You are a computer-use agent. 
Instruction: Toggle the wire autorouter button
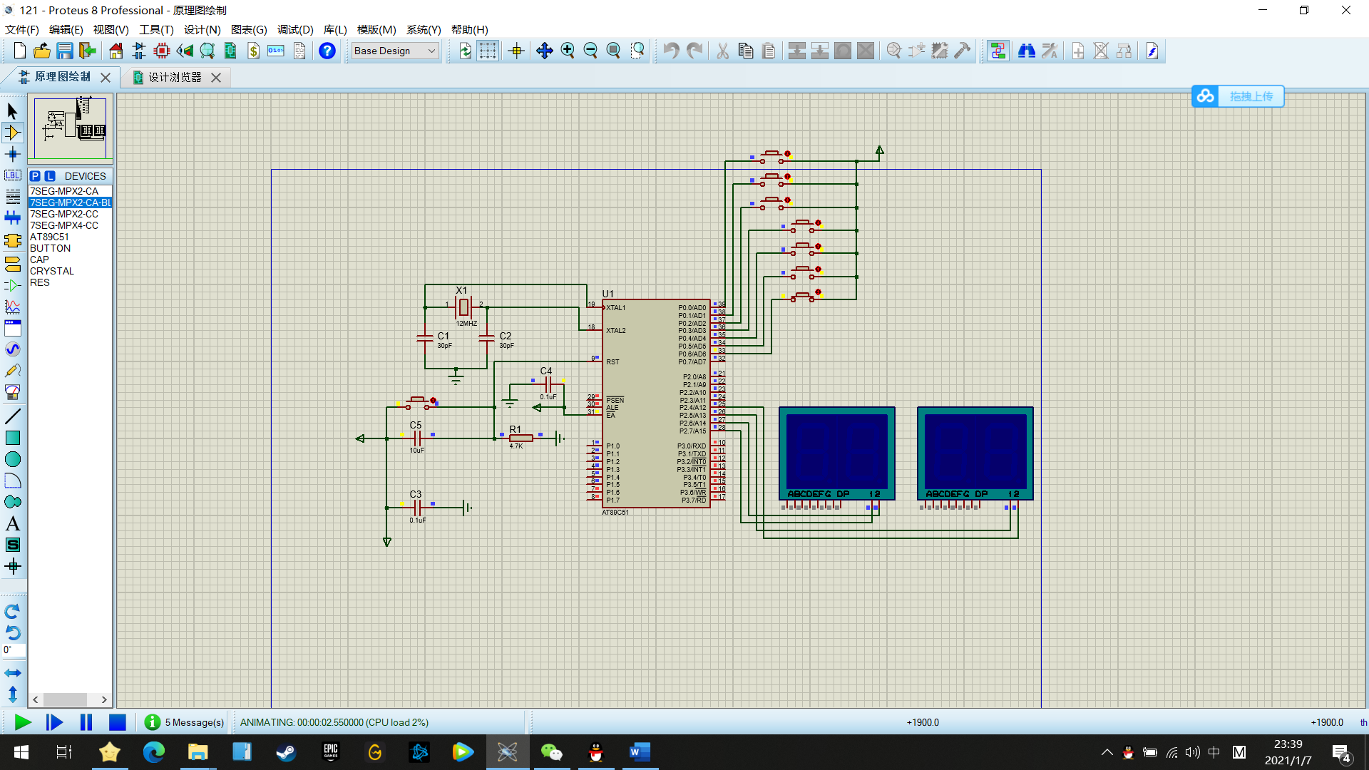click(x=998, y=51)
